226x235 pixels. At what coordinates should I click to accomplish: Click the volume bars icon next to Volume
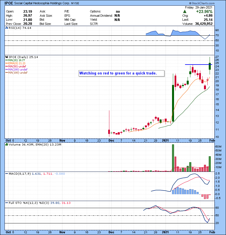pos(7,144)
